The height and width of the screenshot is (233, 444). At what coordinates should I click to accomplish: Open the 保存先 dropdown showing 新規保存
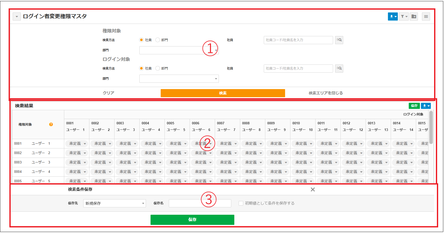click(114, 203)
